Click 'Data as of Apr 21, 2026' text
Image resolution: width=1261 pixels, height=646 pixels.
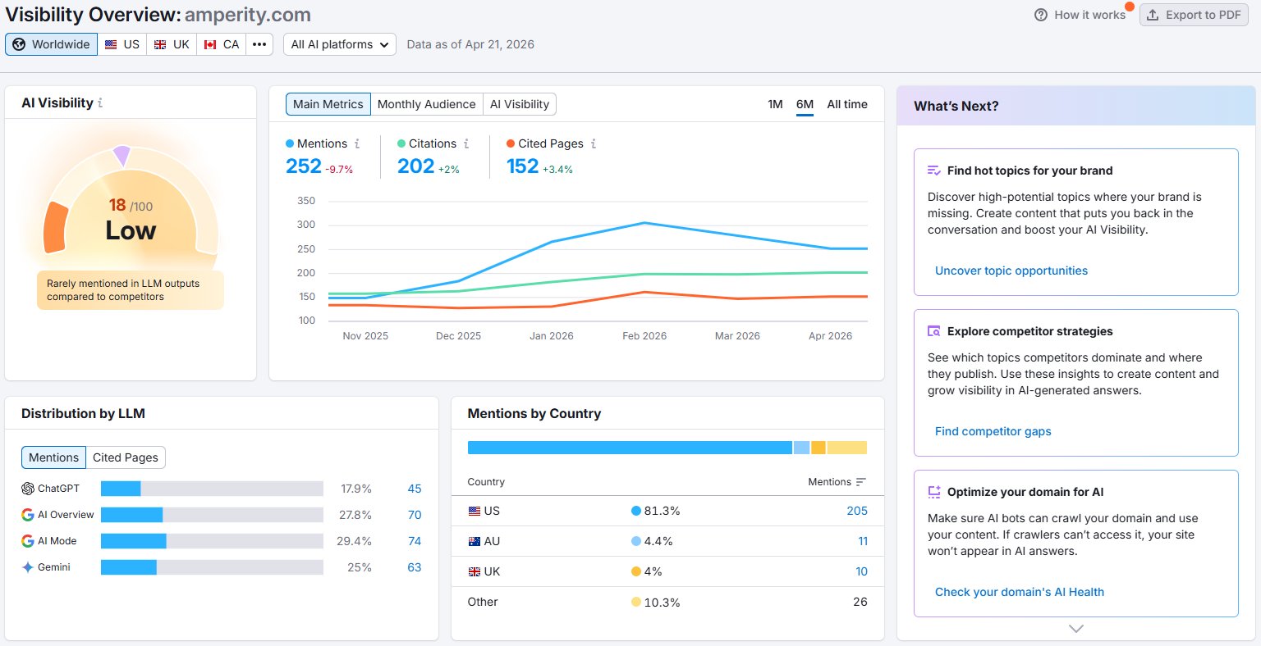pos(470,44)
